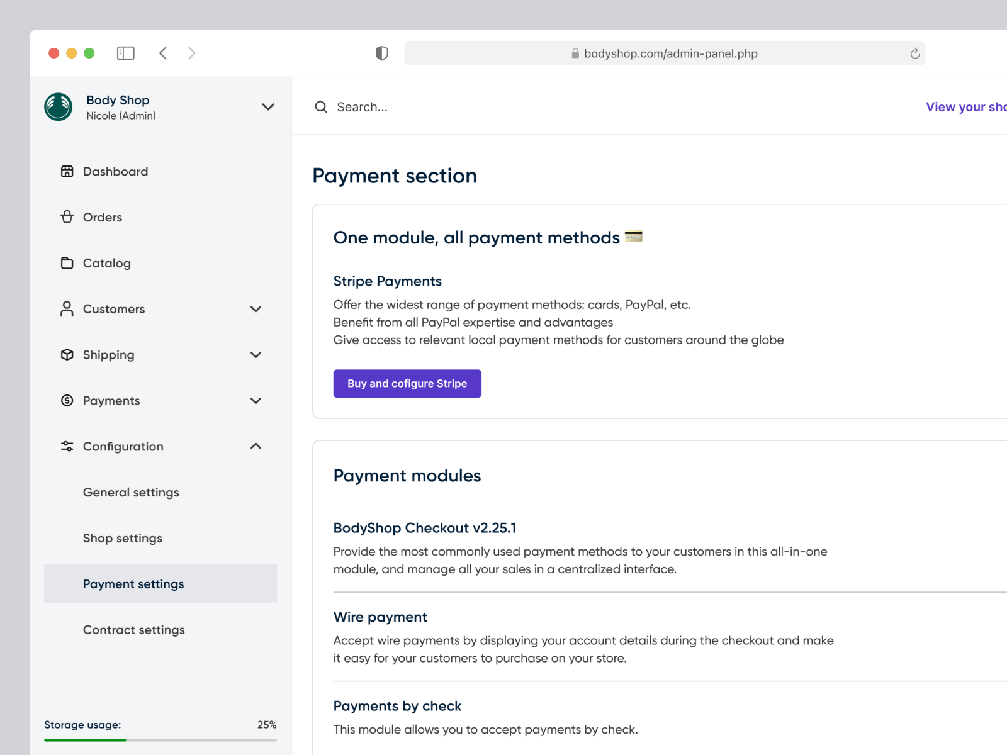Click the Configuration sliders icon
The image size is (1007, 755).
coord(67,446)
